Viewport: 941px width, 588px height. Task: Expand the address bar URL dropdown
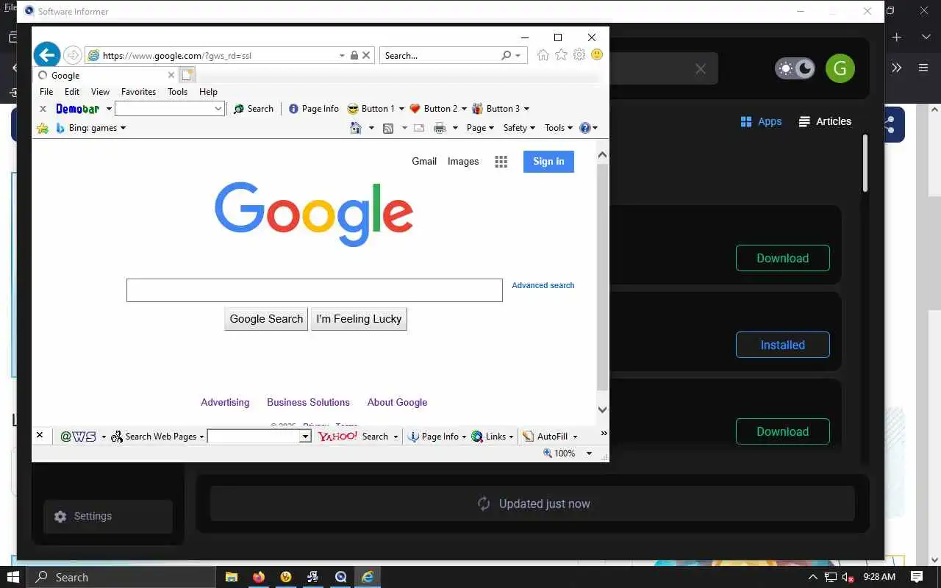tap(342, 55)
